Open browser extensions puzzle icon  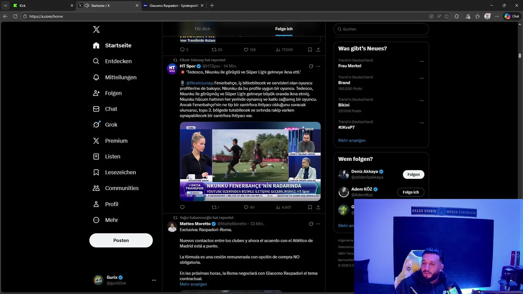[x=457, y=16]
